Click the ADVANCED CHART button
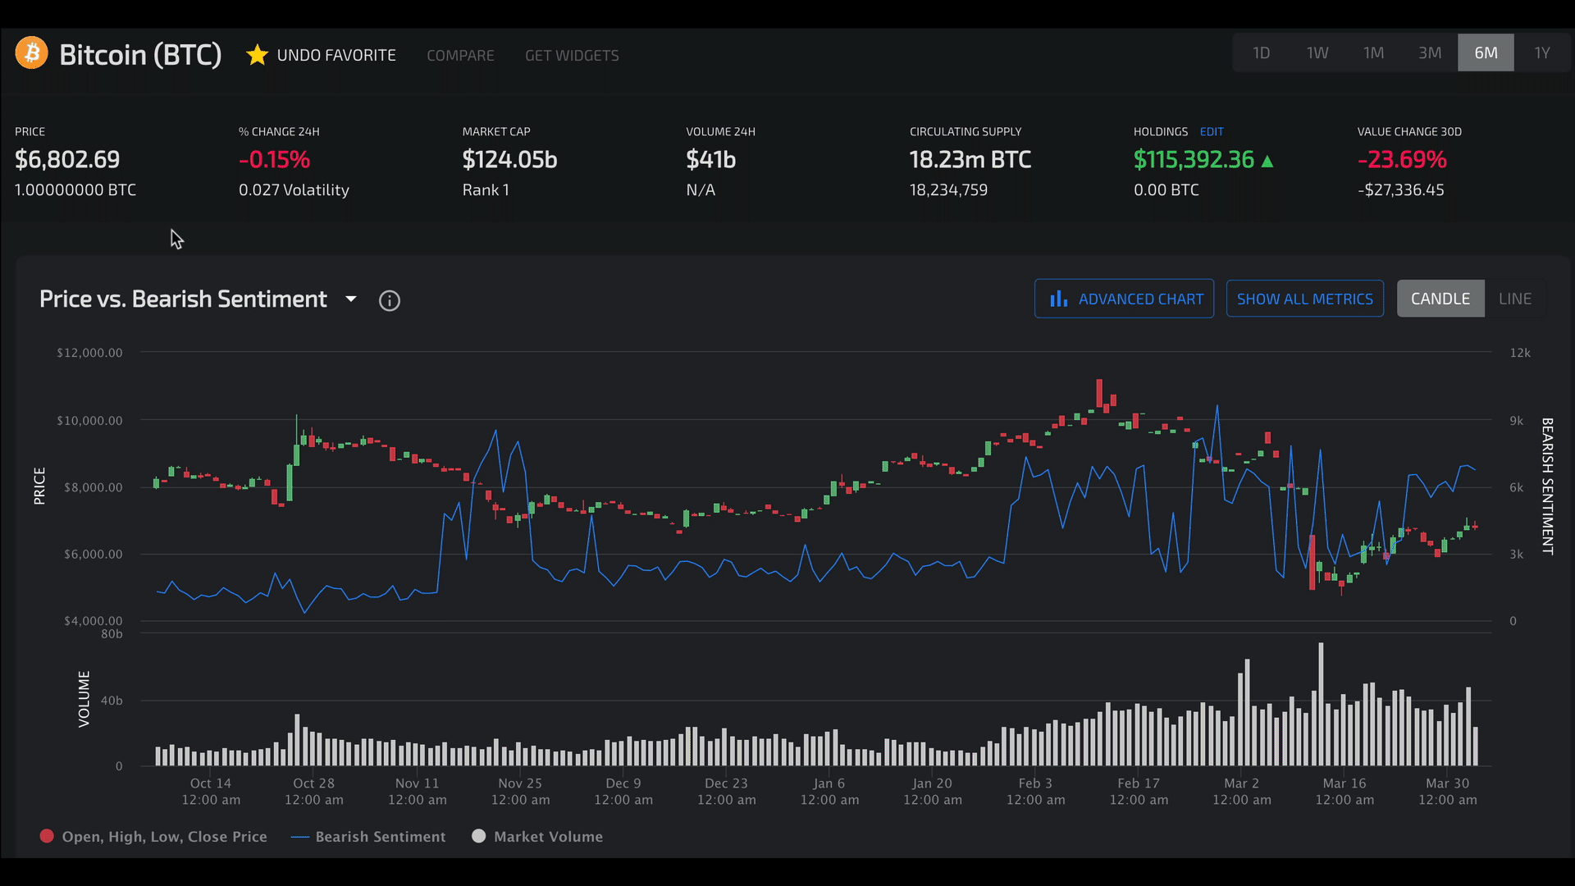Screen dimensions: 1575x886 coord(1124,299)
